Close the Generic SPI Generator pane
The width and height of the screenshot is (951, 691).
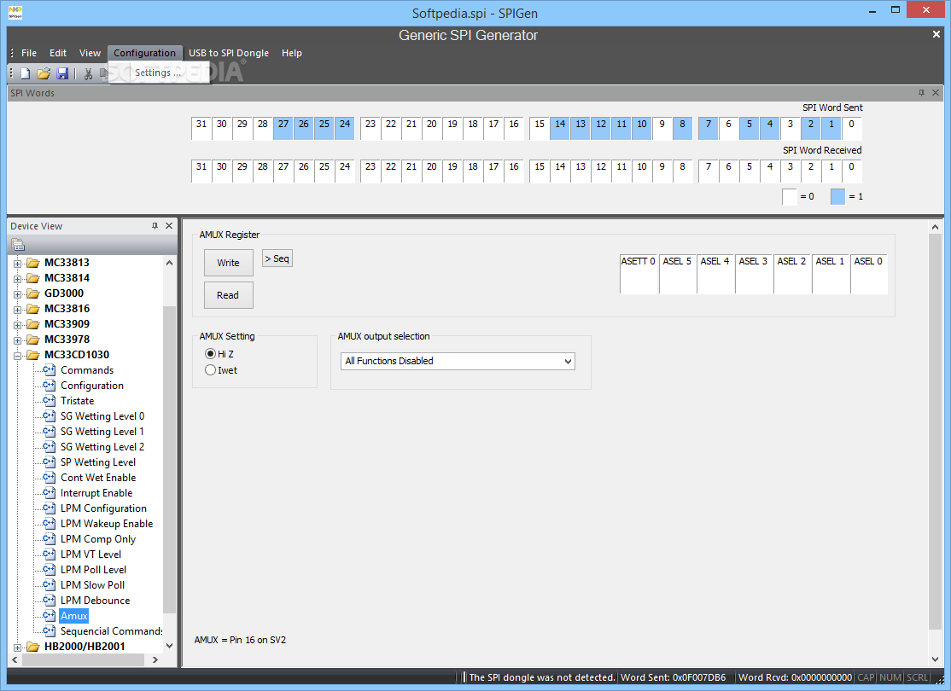pyautogui.click(x=936, y=34)
